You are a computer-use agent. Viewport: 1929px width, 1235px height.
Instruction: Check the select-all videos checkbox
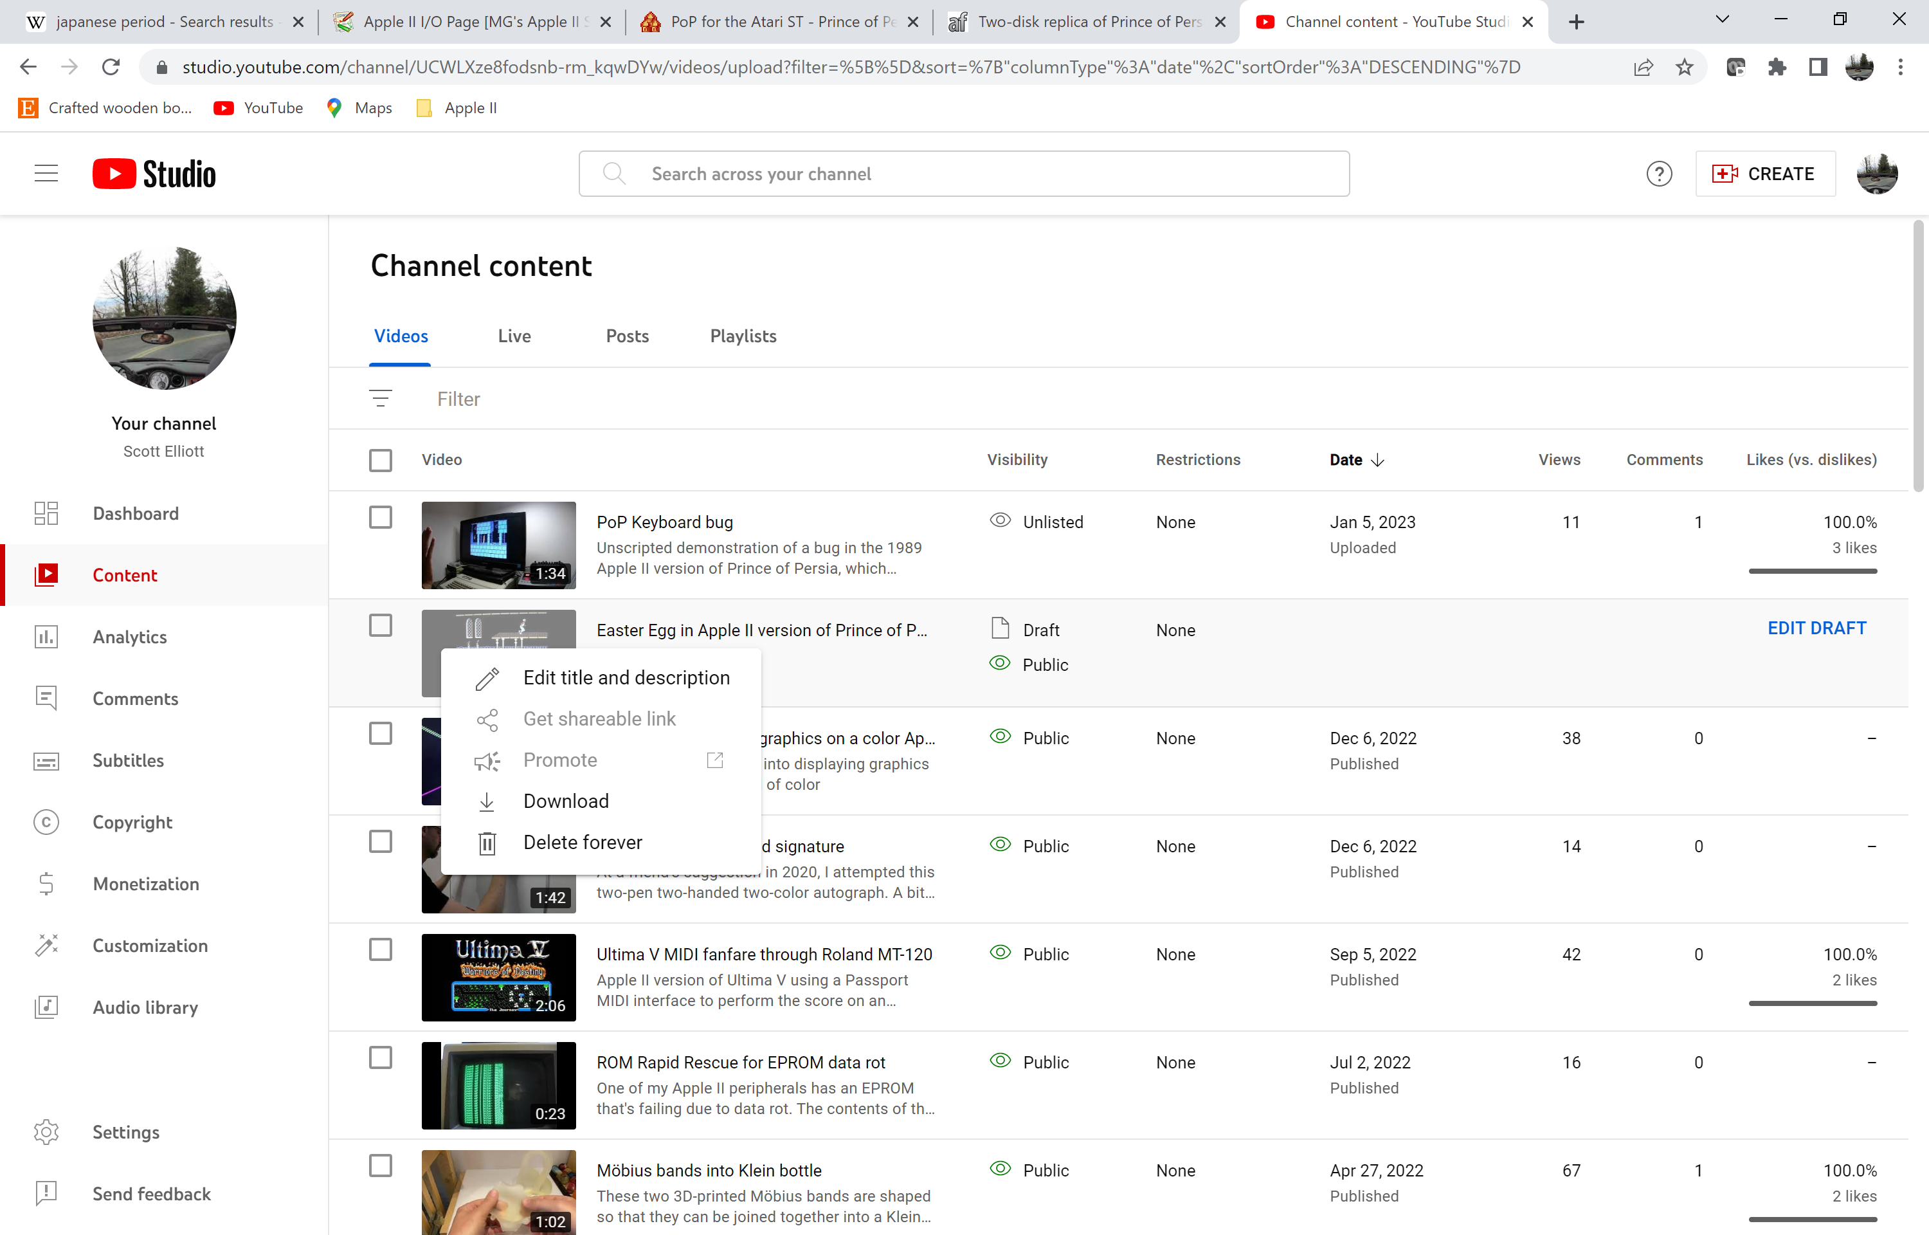pos(381,459)
